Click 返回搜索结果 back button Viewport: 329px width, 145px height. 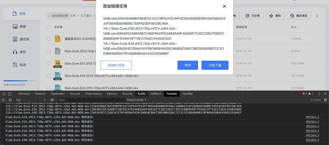59,16
